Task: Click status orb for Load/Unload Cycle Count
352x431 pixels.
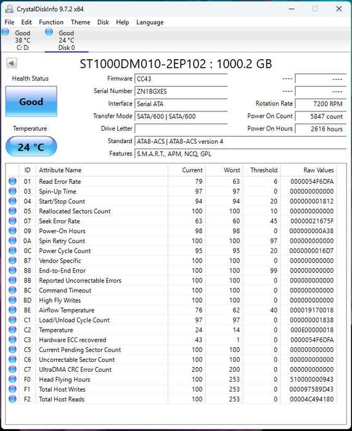Action: (12, 319)
